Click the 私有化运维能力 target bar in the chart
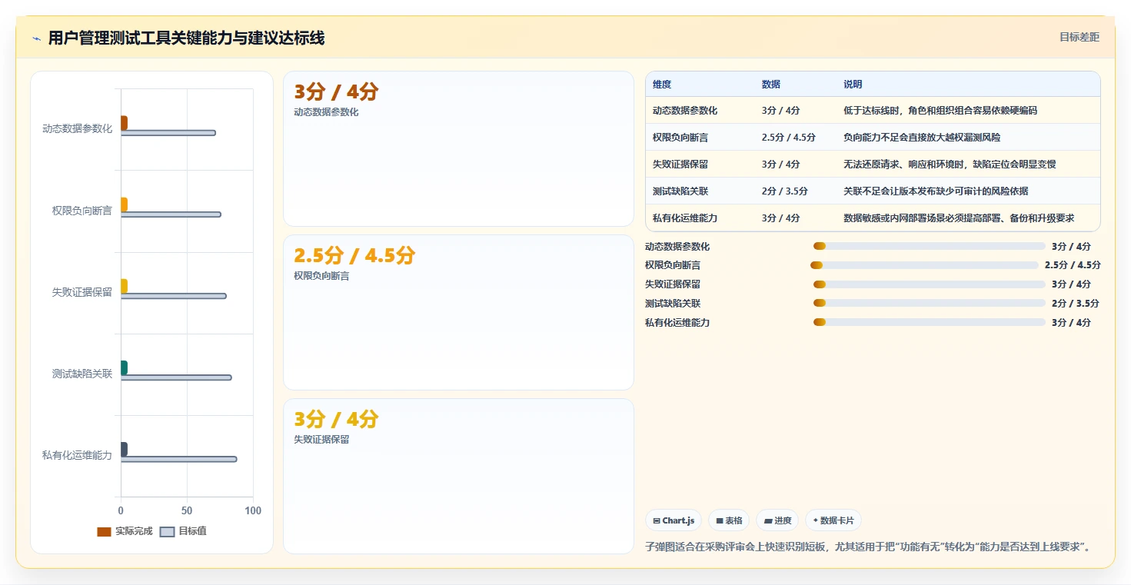The width and height of the screenshot is (1131, 585). pos(179,459)
